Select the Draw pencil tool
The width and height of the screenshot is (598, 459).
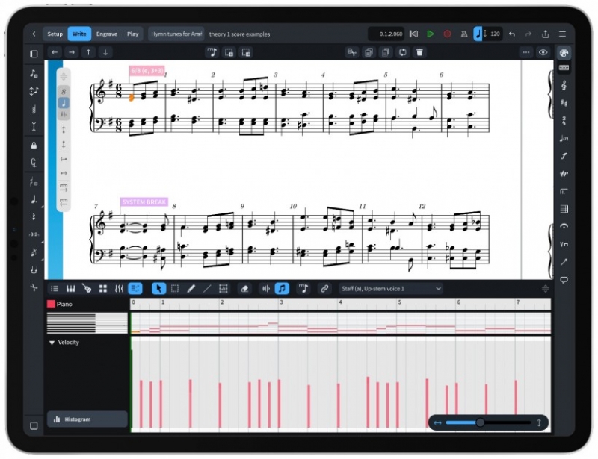191,289
